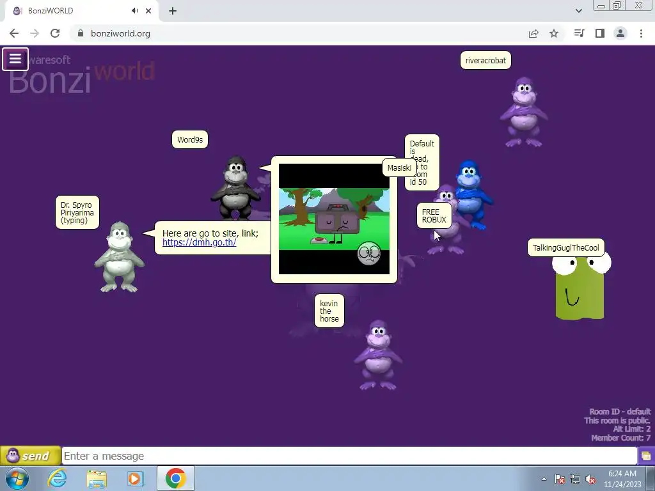Screen dimensions: 655x491
Task: Close the BonziWORLD tab
Action: 148,11
